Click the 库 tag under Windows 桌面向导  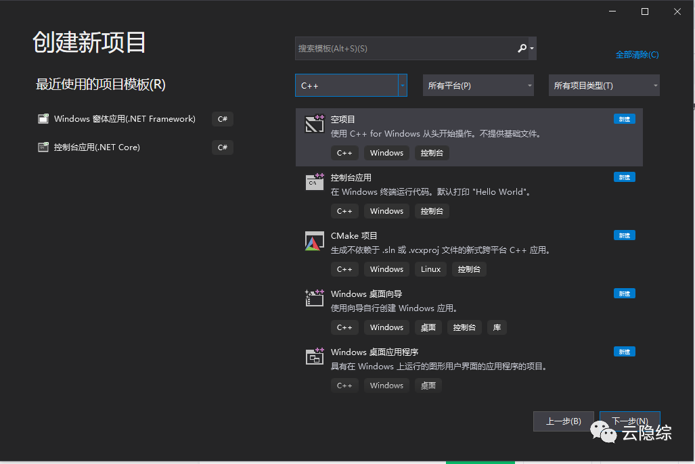coord(497,327)
